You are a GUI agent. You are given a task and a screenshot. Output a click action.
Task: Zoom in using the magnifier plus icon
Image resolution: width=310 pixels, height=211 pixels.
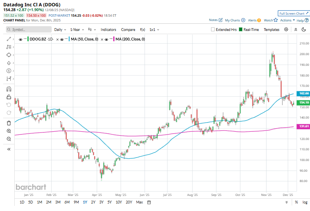click(9, 131)
